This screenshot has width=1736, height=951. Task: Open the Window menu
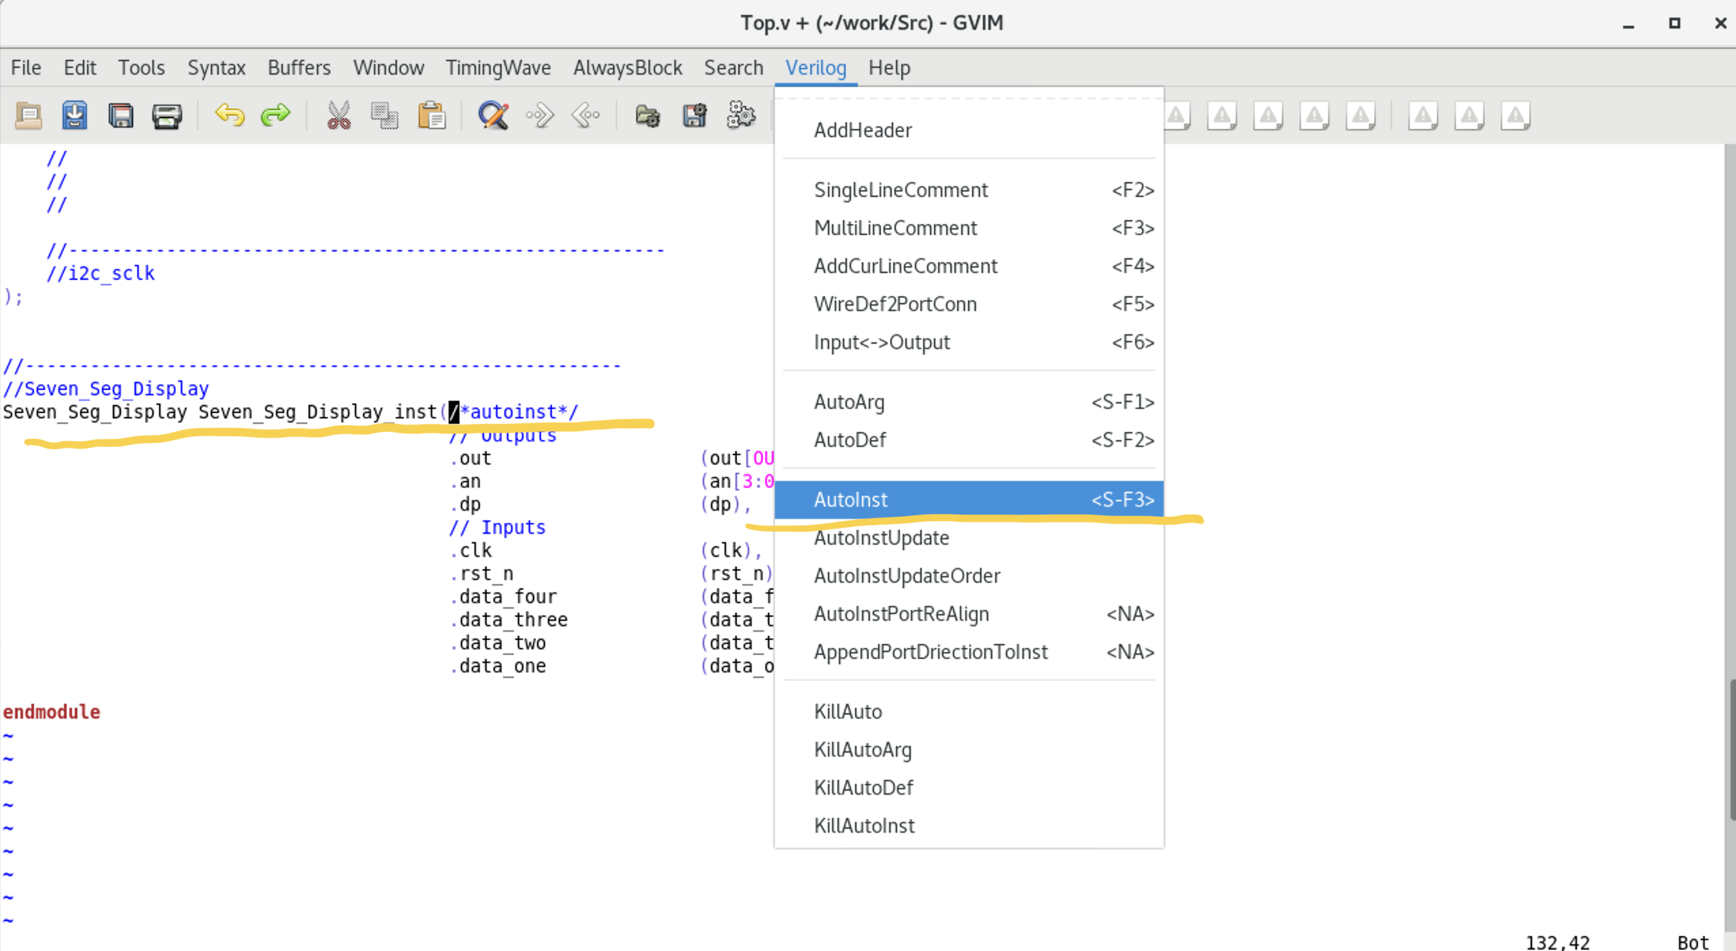[x=388, y=68]
